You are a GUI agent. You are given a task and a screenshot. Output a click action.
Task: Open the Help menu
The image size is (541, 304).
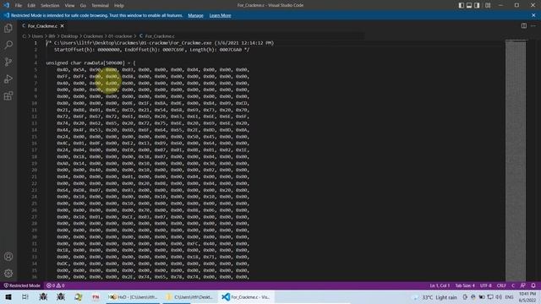[x=119, y=6]
